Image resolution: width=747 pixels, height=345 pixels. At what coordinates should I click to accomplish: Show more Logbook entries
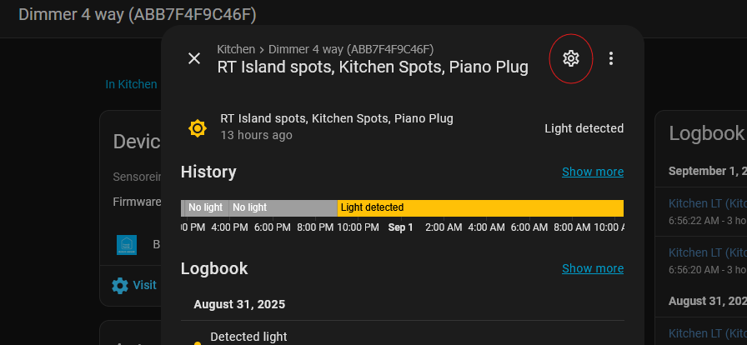(592, 268)
